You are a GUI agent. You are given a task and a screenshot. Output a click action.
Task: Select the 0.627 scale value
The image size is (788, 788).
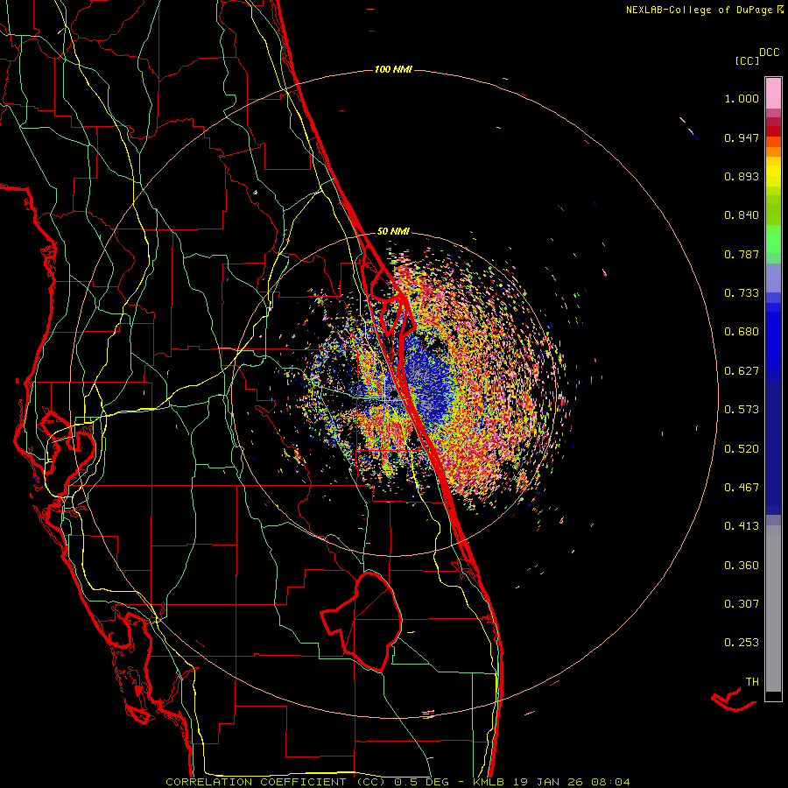pyautogui.click(x=742, y=371)
